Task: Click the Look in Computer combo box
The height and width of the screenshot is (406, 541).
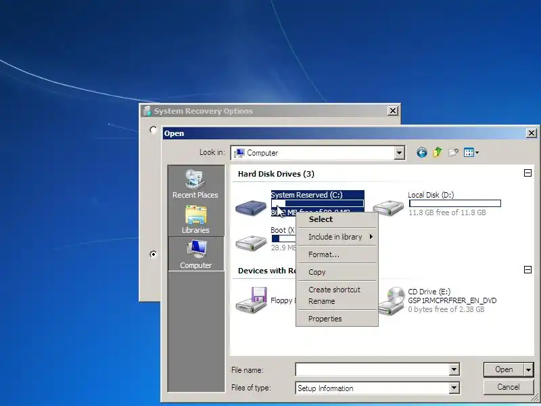Action: click(318, 153)
